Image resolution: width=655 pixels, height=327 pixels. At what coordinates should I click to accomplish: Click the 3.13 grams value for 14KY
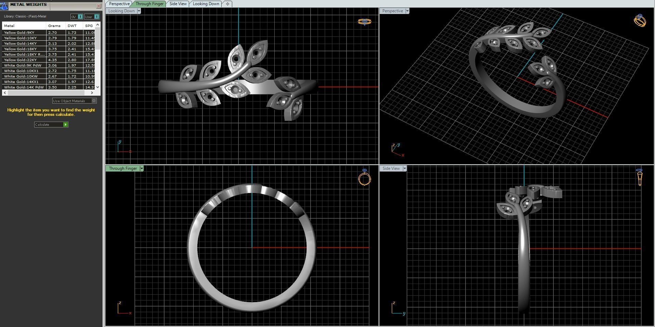click(52, 43)
